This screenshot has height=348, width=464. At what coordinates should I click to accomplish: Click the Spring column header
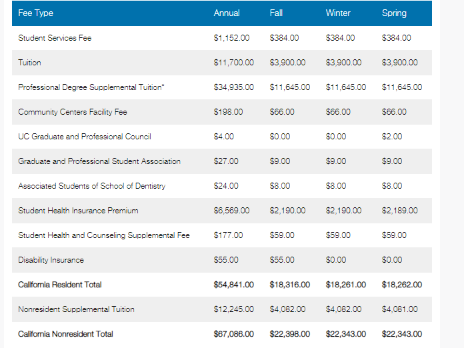[x=394, y=13]
